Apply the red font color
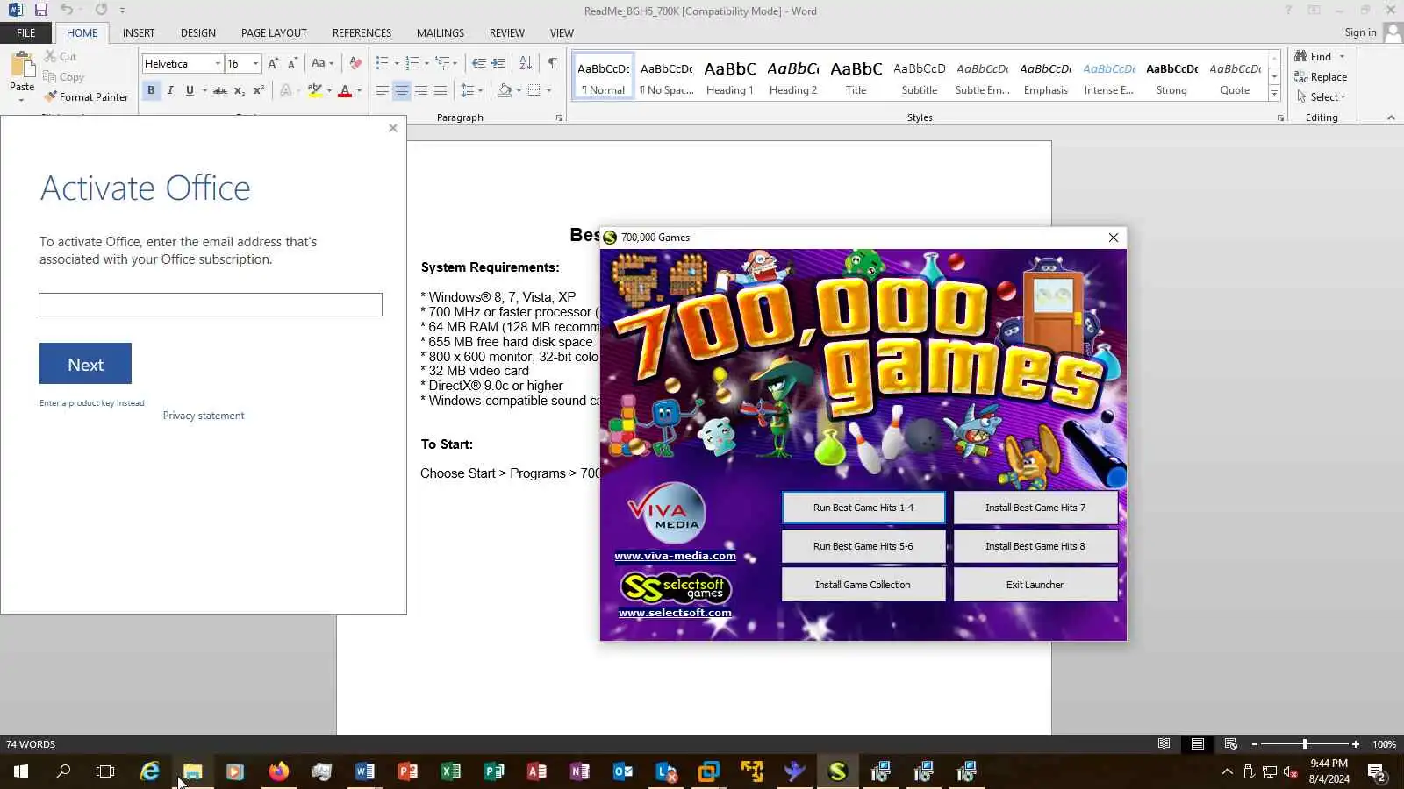1404x789 pixels. pyautogui.click(x=345, y=90)
